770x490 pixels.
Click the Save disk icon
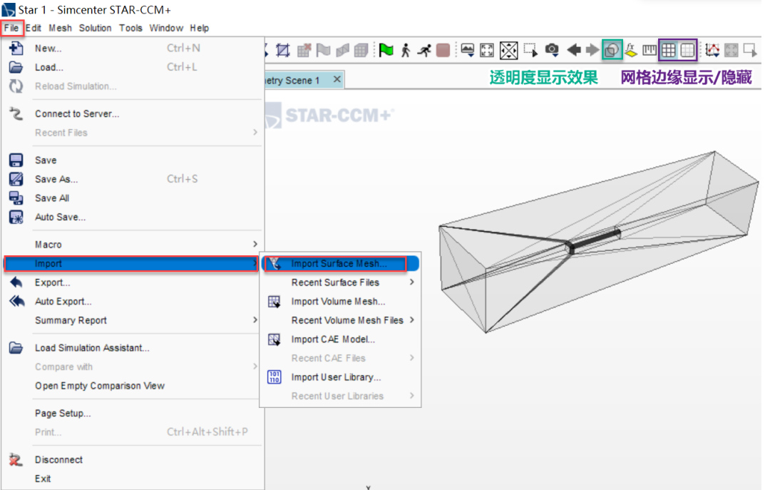click(16, 160)
